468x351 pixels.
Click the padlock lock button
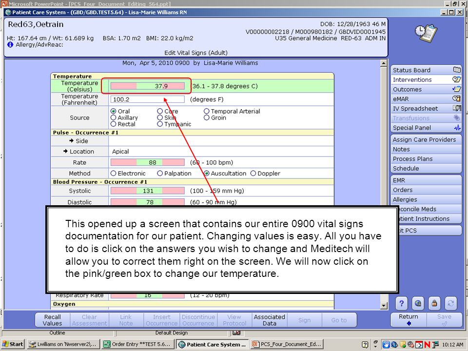434,303
